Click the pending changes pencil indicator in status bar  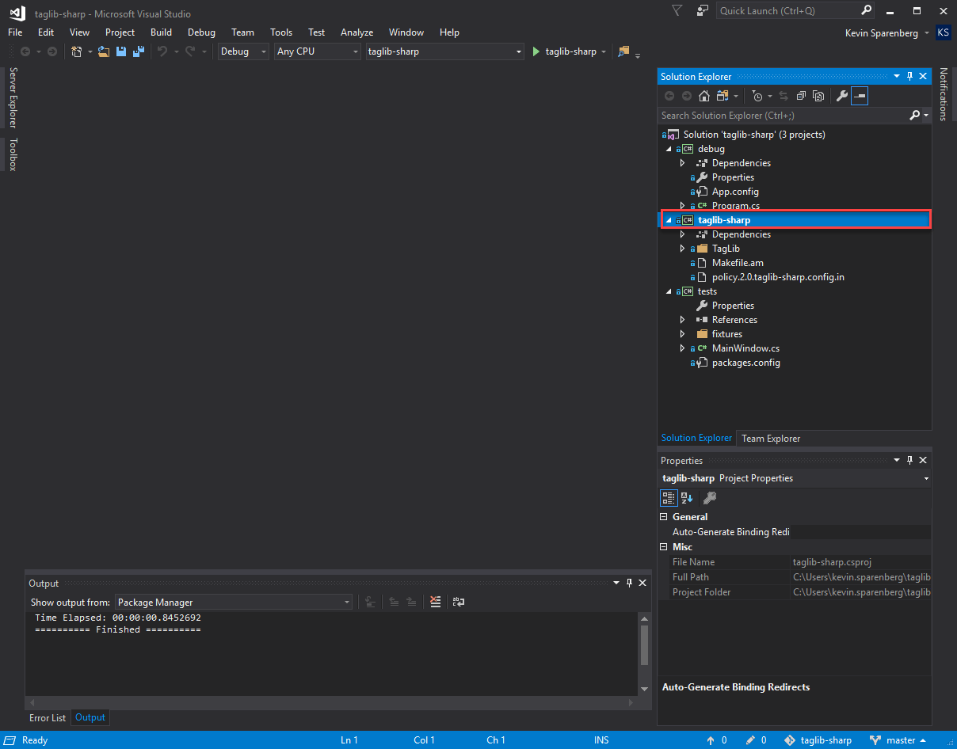coord(757,740)
